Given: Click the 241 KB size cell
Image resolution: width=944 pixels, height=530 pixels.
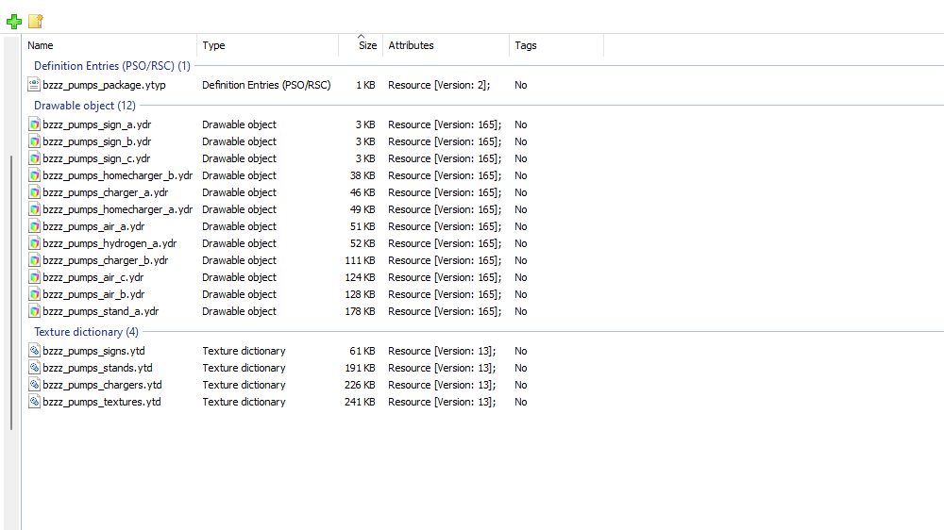Looking at the screenshot, I should pos(360,402).
